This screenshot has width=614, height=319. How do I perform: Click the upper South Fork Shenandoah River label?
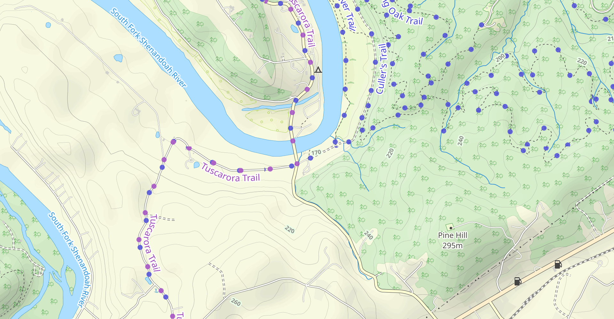click(x=148, y=48)
